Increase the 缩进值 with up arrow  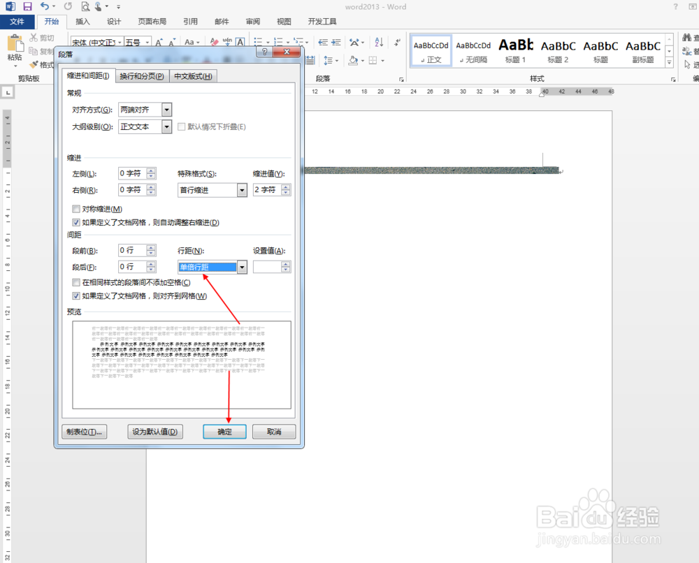286,187
